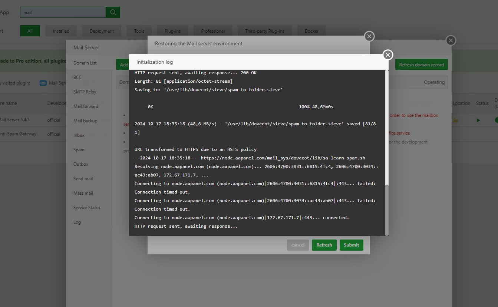Image resolution: width=498 pixels, height=307 pixels.
Task: Open the Spam section
Action: point(89,150)
